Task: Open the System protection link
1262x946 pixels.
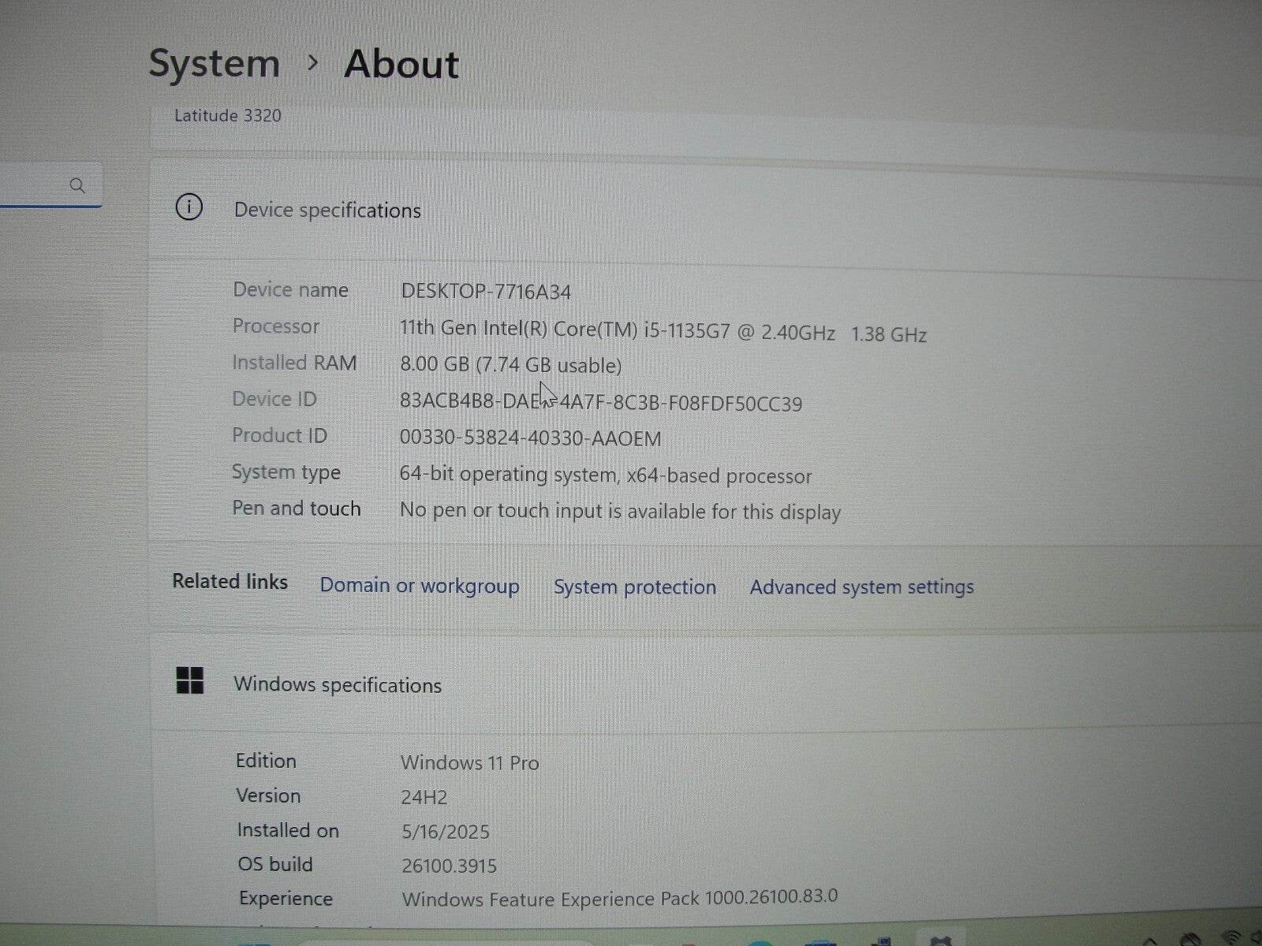Action: coord(634,587)
